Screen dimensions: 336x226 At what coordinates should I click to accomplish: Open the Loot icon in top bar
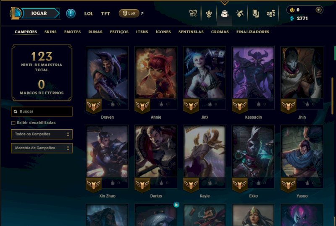[x=255, y=14]
